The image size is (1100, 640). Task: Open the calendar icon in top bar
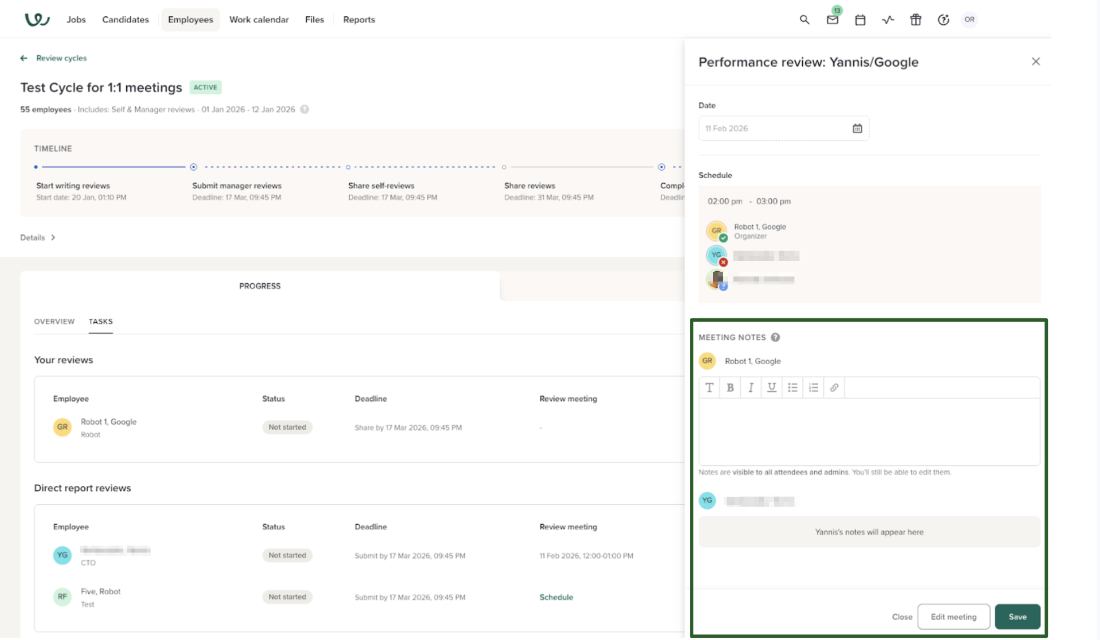[x=860, y=20]
